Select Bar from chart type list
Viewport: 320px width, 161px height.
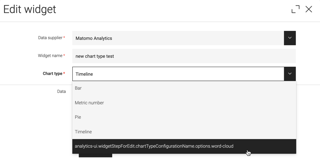[x=184, y=88]
